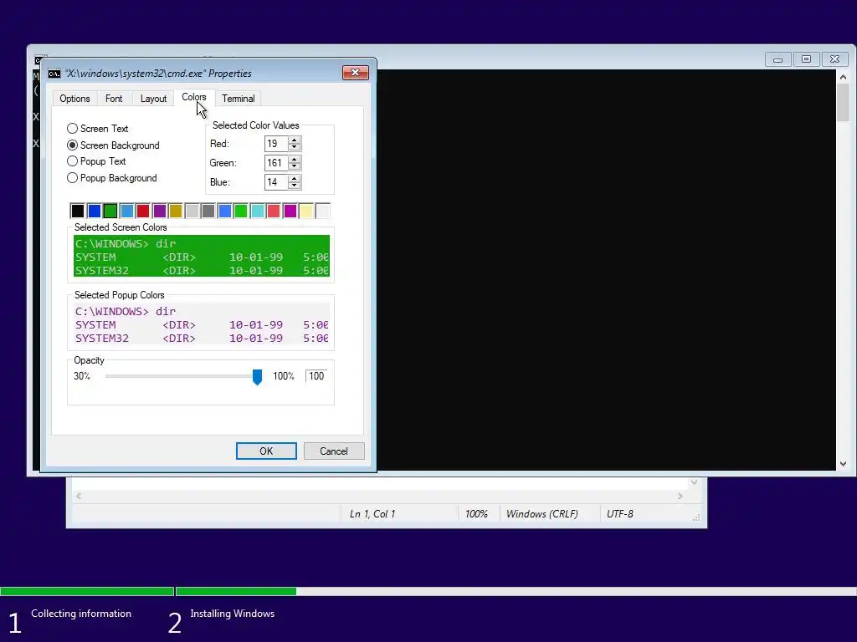Image resolution: width=857 pixels, height=642 pixels.
Task: Click 'UTF-8' encoding in Notepad status bar
Action: click(x=620, y=514)
